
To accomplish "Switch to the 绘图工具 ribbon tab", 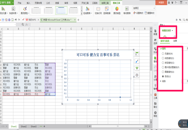I will [105, 3].
